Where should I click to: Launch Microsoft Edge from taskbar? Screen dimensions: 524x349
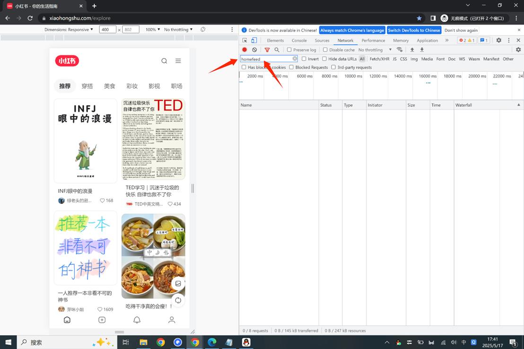pos(212,342)
